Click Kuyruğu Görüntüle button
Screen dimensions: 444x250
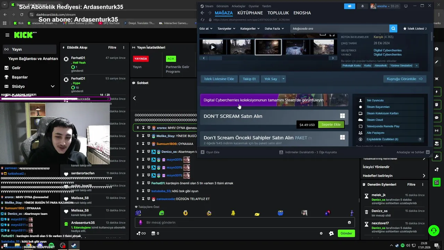click(x=405, y=79)
